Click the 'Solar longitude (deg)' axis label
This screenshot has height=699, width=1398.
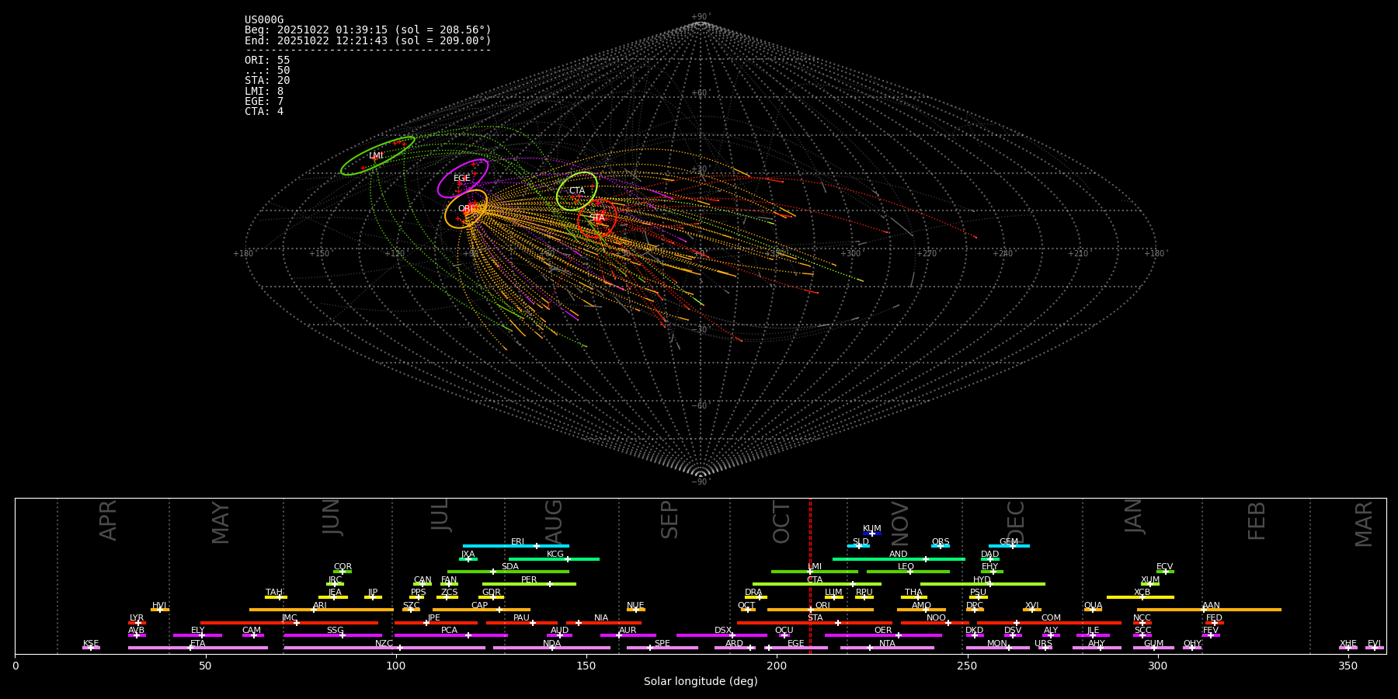click(x=701, y=682)
